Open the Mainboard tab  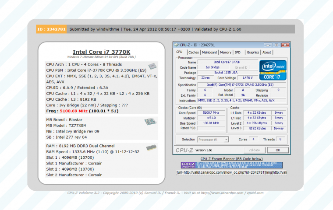[209, 52]
